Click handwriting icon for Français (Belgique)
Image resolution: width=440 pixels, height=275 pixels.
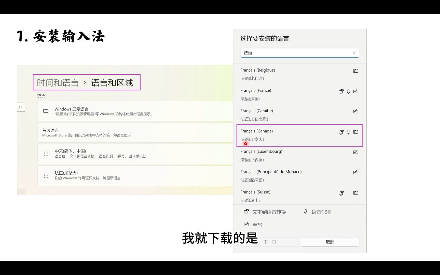pos(356,71)
